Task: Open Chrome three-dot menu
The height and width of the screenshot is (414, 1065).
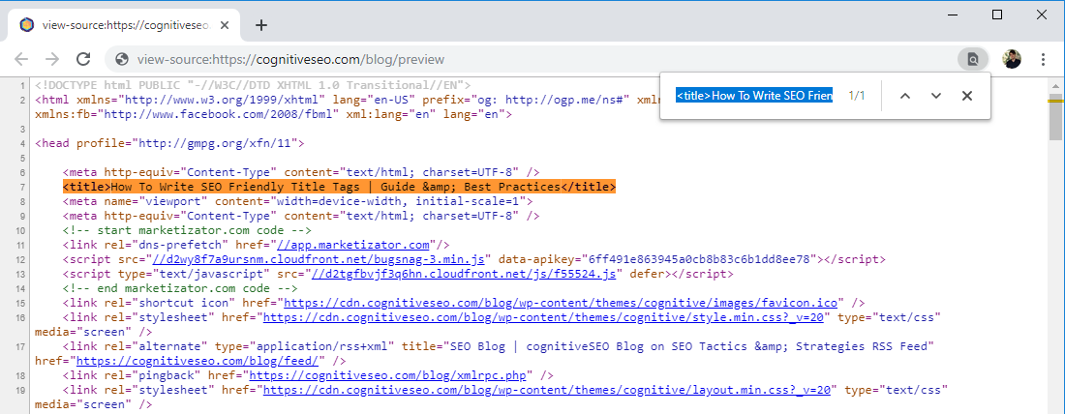Action: tap(1044, 59)
